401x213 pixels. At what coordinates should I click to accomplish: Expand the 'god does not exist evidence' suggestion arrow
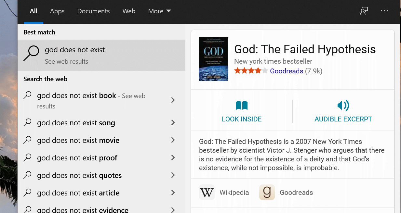[x=173, y=210]
